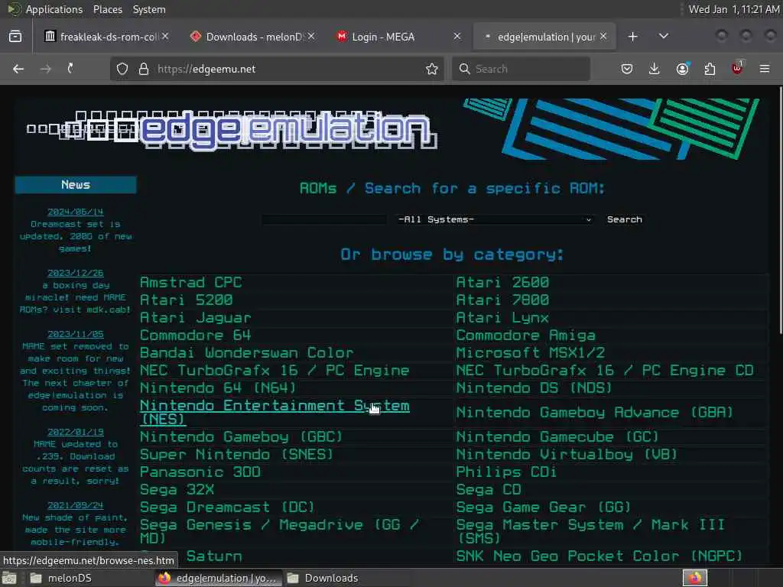Open Nintendo Gameboy Advance (GBA) link
783x587 pixels.
point(595,412)
